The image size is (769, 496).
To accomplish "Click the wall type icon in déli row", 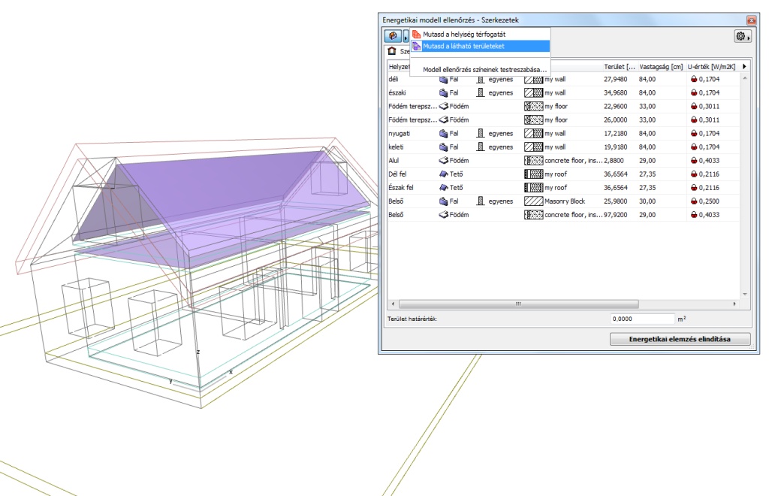I will coord(443,79).
